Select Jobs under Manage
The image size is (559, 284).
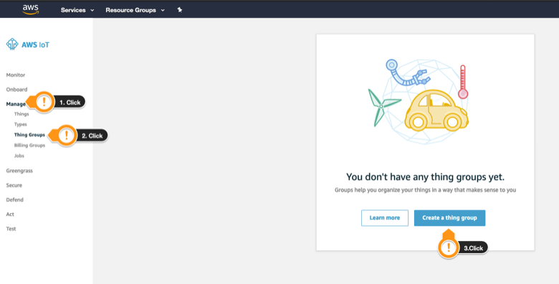pyautogui.click(x=19, y=156)
